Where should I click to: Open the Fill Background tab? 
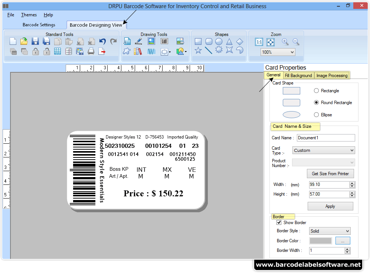298,75
